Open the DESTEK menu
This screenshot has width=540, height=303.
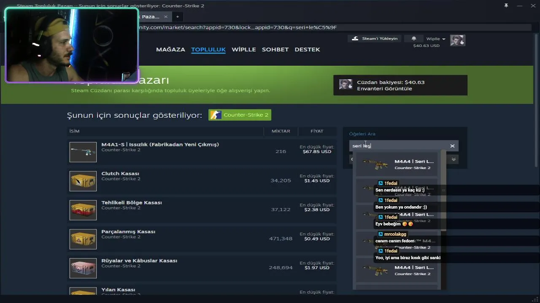(x=307, y=49)
